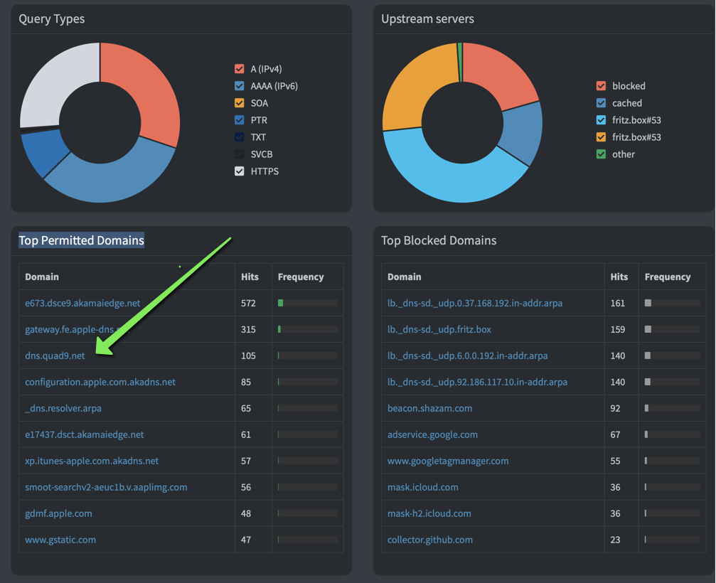Toggle the TXT query type visibility
This screenshot has height=583, width=716.
[x=239, y=137]
